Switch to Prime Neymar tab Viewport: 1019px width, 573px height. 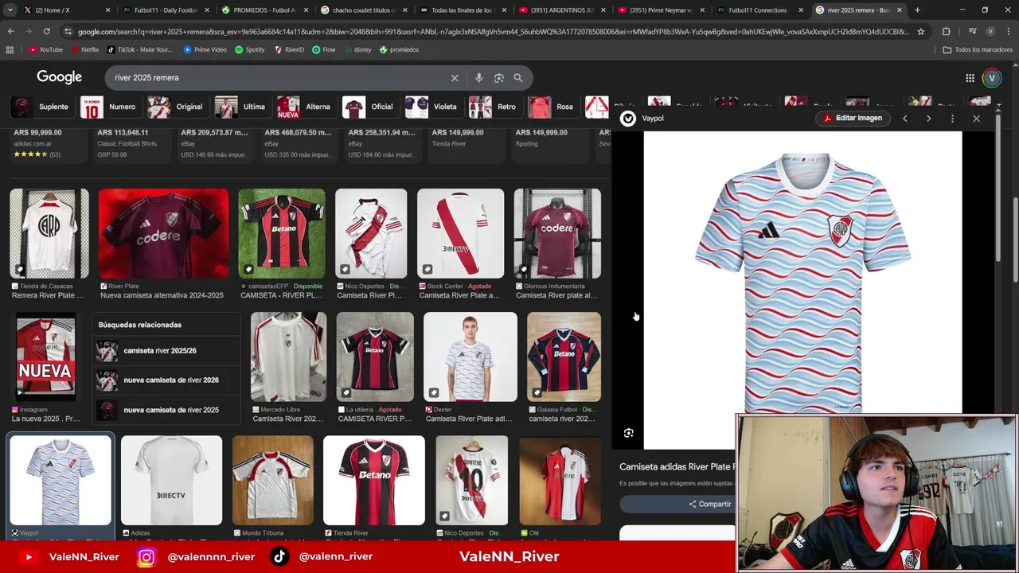[661, 10]
